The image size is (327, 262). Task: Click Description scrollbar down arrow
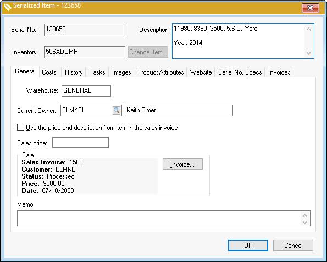point(309,53)
